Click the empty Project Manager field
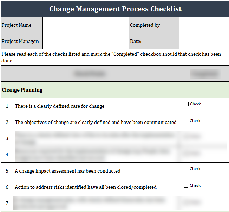The width and height of the screenshot is (229, 212). [x=86, y=41]
